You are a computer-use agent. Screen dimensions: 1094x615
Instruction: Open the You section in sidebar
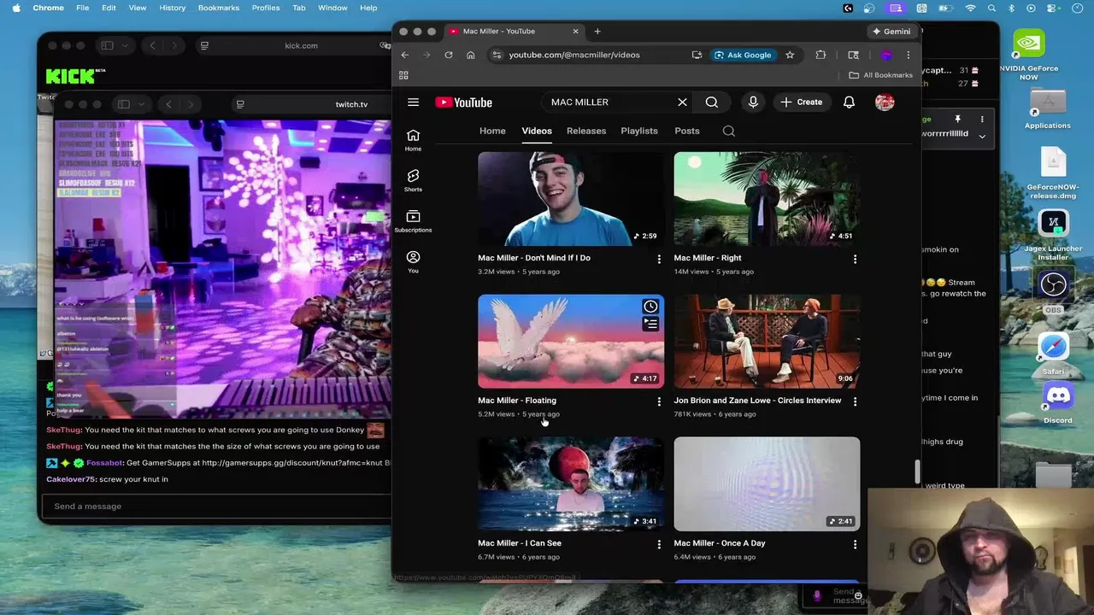(413, 261)
